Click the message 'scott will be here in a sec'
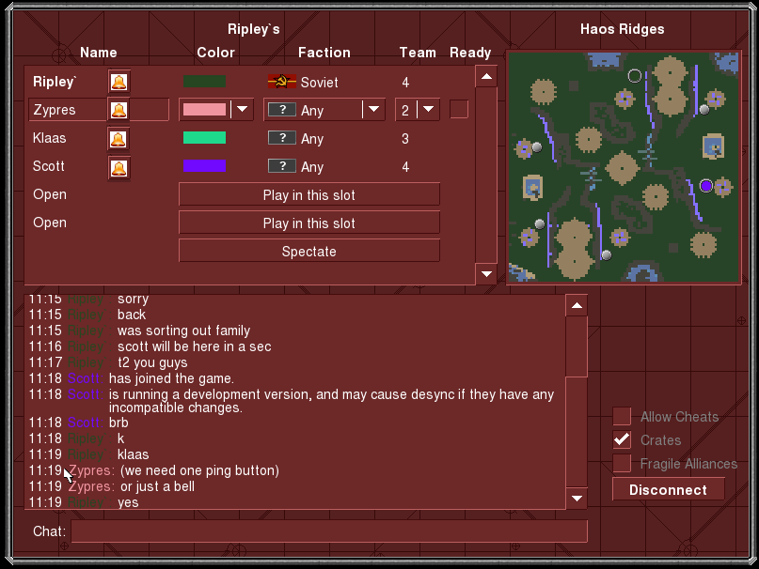This screenshot has height=569, width=759. coord(194,346)
